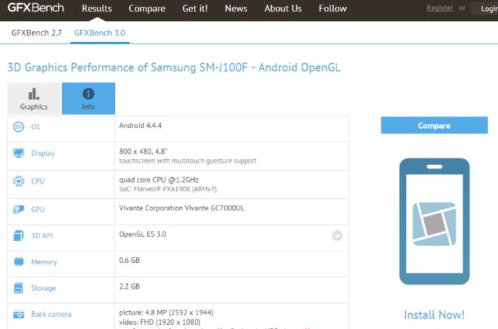
Task: Click the Install Now! link
Action: (x=434, y=314)
